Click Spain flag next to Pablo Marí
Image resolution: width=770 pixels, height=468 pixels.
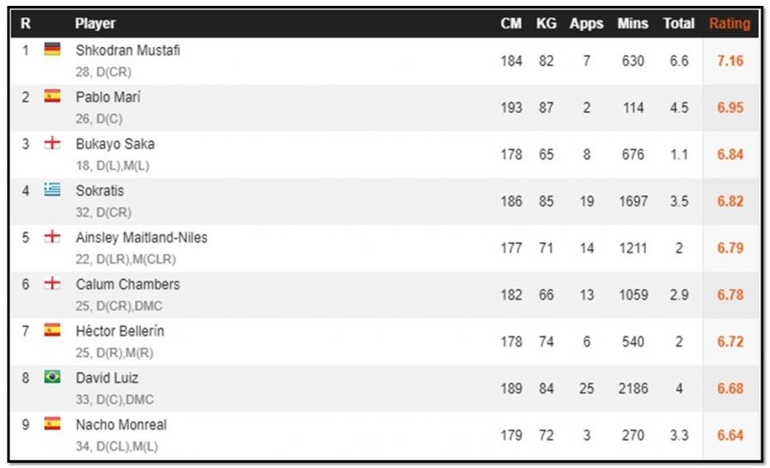pyautogui.click(x=52, y=96)
